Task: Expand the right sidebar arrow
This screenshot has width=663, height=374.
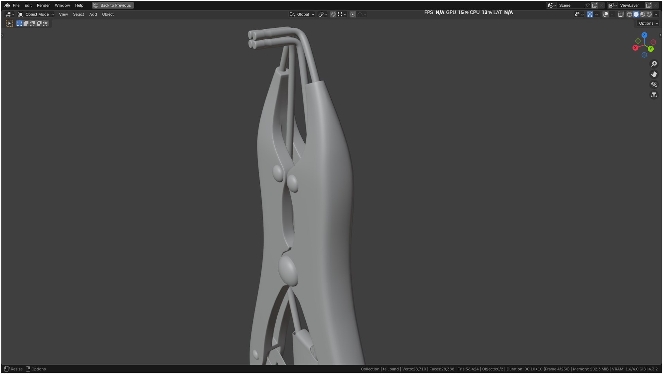Action: click(661, 35)
